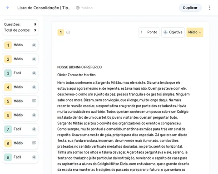Click the list title Lista de Consolidação
The width and height of the screenshot is (218, 174).
44,8
